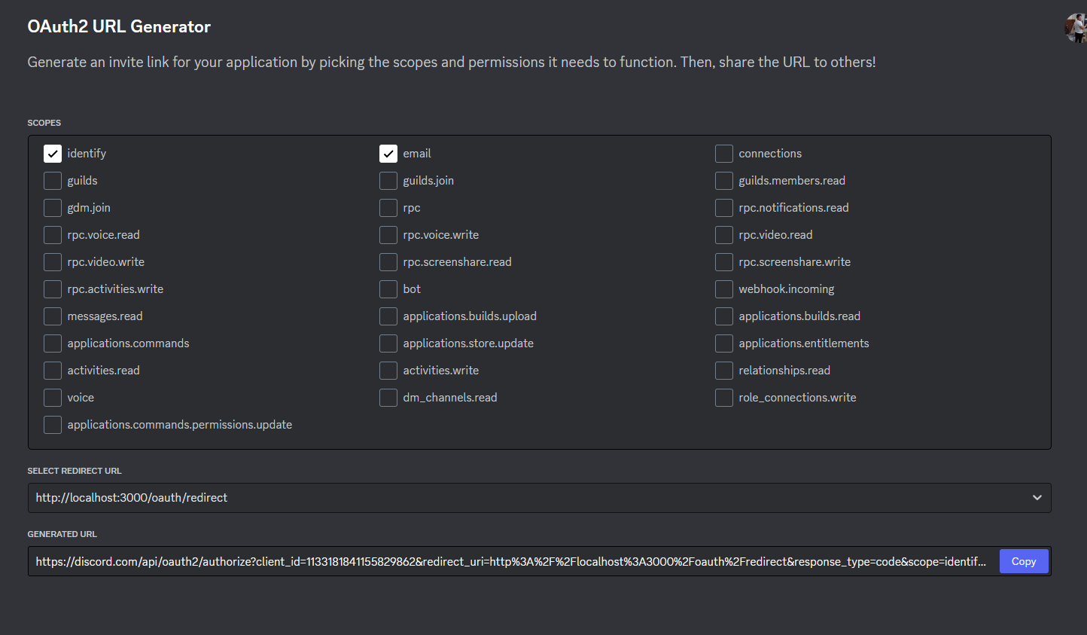Tick applications.builds.upload checkbox
Image resolution: width=1087 pixels, height=635 pixels.
[x=388, y=316]
